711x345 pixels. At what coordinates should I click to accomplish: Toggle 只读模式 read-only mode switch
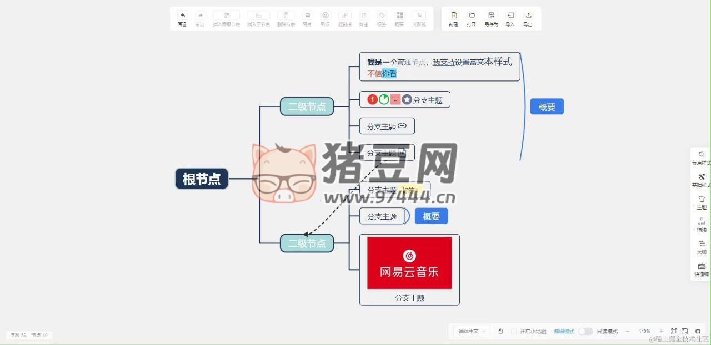click(585, 331)
